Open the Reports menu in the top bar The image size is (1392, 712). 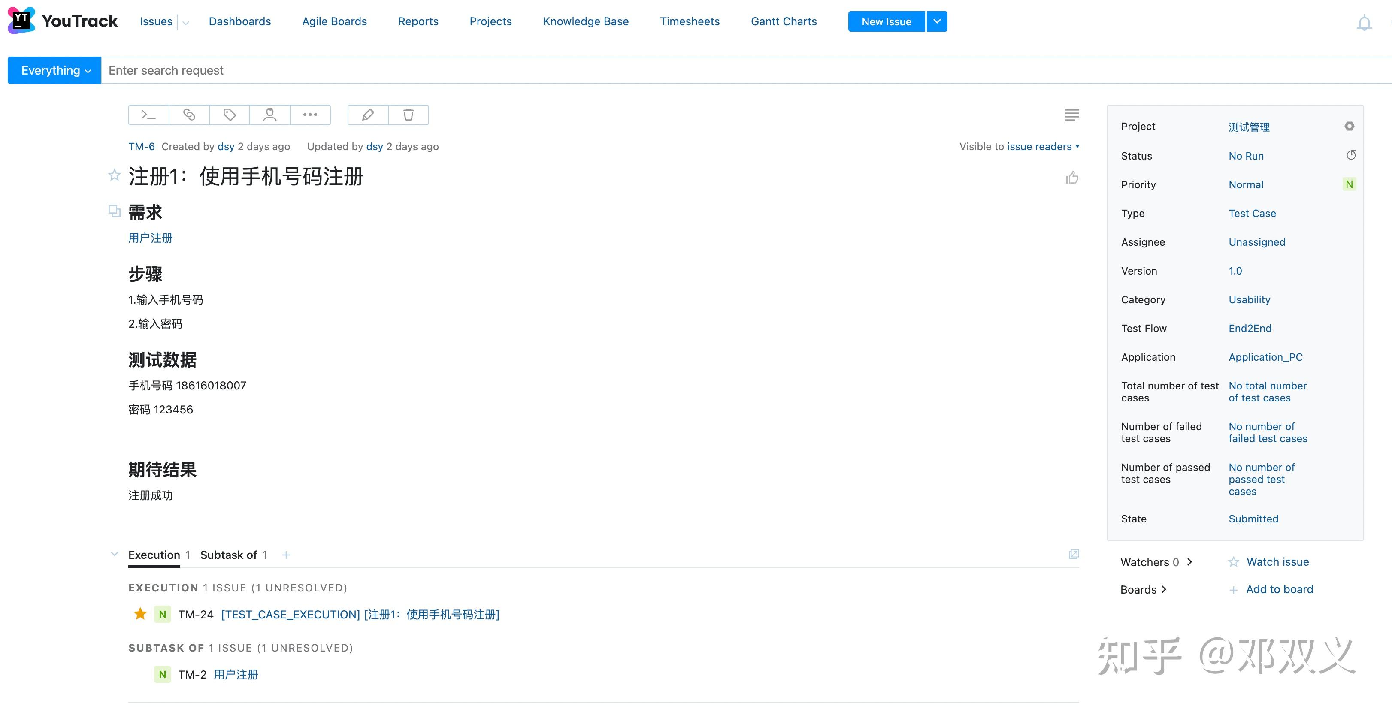[x=418, y=21]
